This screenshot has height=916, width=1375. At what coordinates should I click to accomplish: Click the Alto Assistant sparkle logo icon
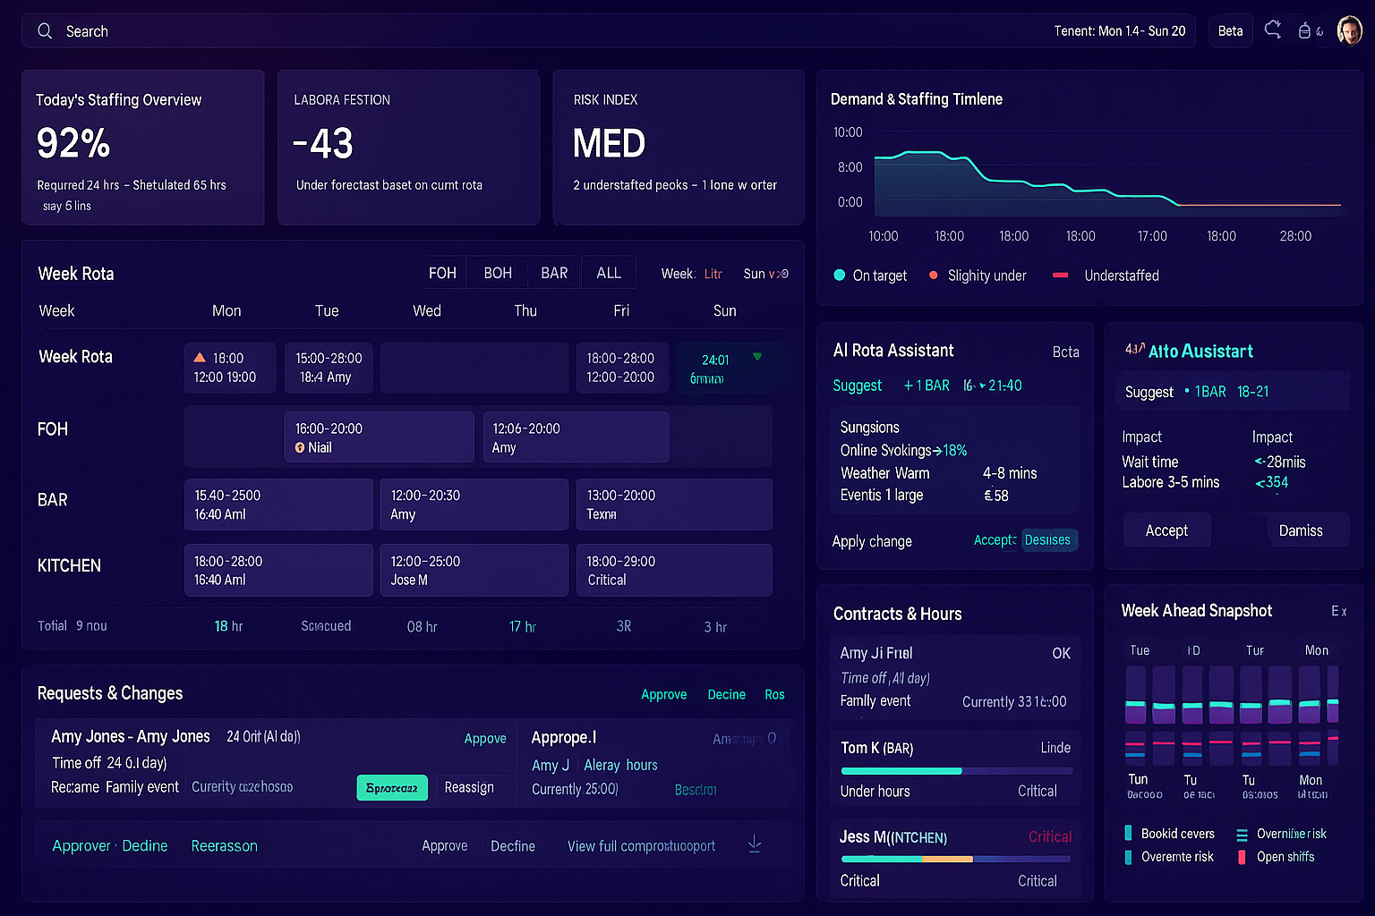[x=1134, y=350]
